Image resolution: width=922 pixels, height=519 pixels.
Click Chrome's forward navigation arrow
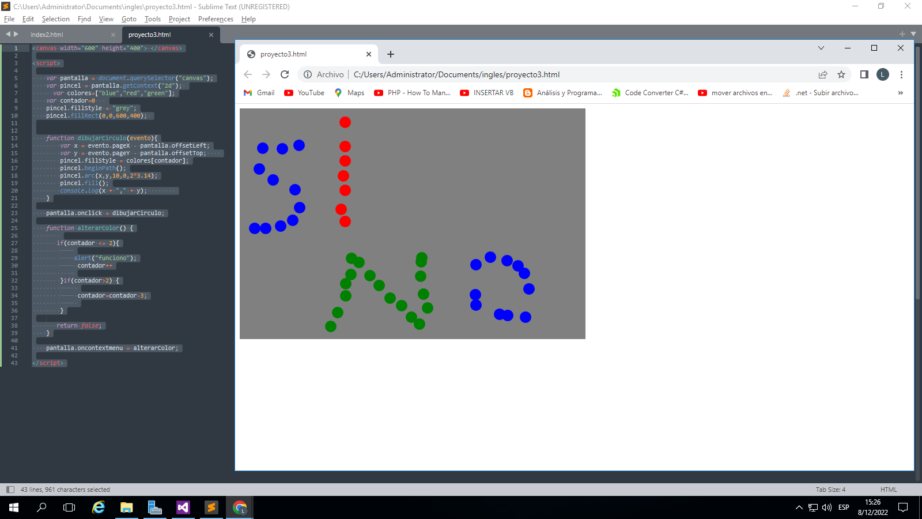tap(266, 74)
